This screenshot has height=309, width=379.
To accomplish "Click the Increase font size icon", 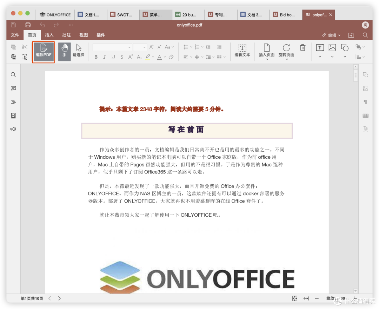I will point(151,47).
